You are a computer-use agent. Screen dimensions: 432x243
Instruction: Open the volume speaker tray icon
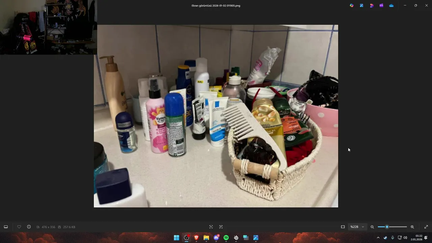(405, 238)
